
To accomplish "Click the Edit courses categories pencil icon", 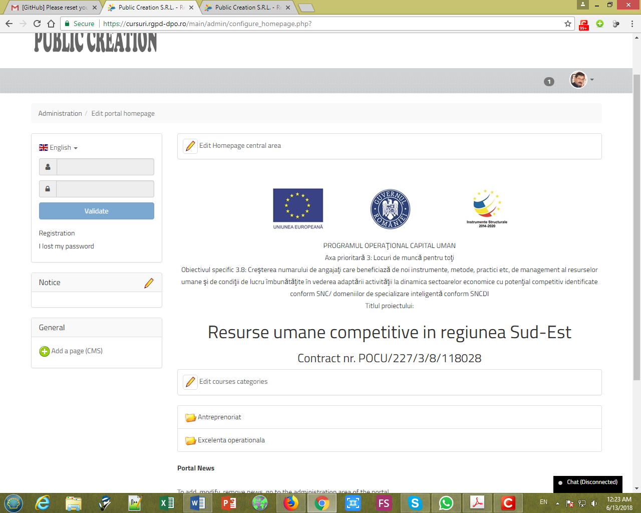I will click(190, 382).
